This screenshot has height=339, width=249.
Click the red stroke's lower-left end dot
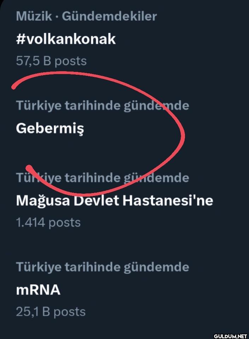29,166
